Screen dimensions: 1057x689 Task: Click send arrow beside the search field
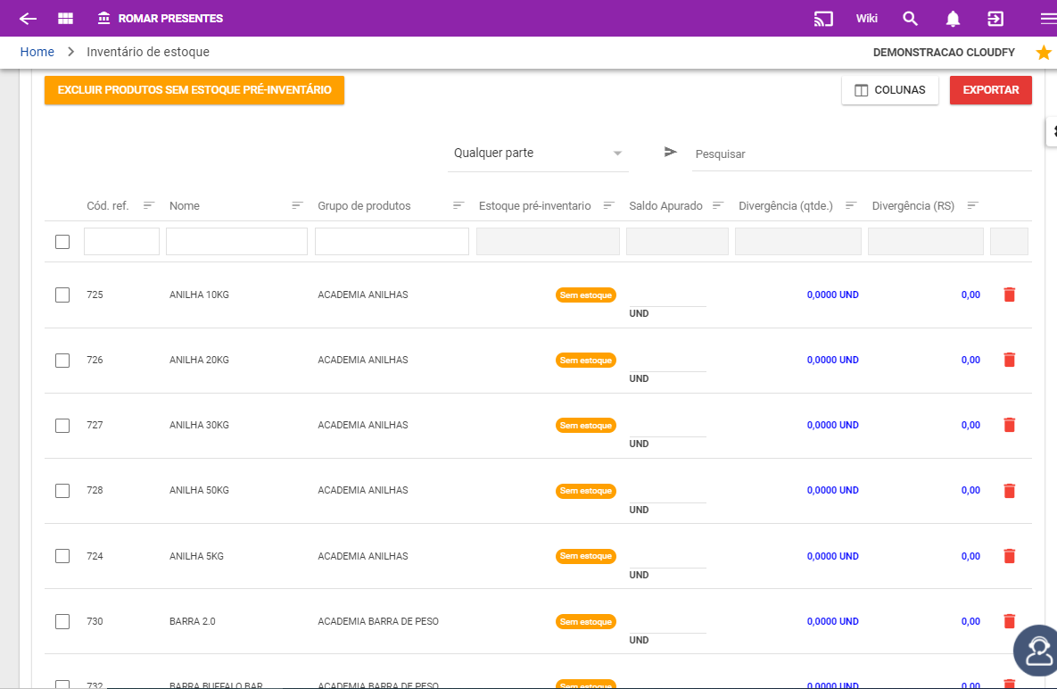click(x=671, y=153)
